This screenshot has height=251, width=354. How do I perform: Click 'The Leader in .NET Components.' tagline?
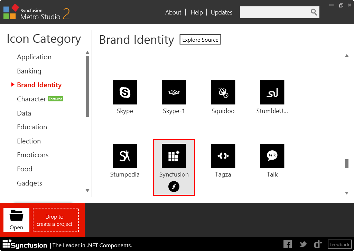click(x=92, y=245)
